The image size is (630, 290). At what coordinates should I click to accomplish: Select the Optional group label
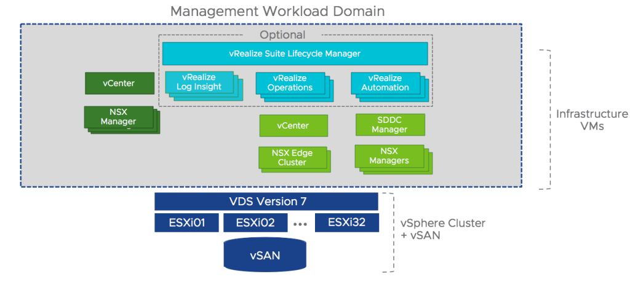pos(282,35)
